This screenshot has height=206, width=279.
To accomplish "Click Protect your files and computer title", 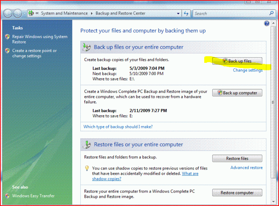I will click(143, 31).
